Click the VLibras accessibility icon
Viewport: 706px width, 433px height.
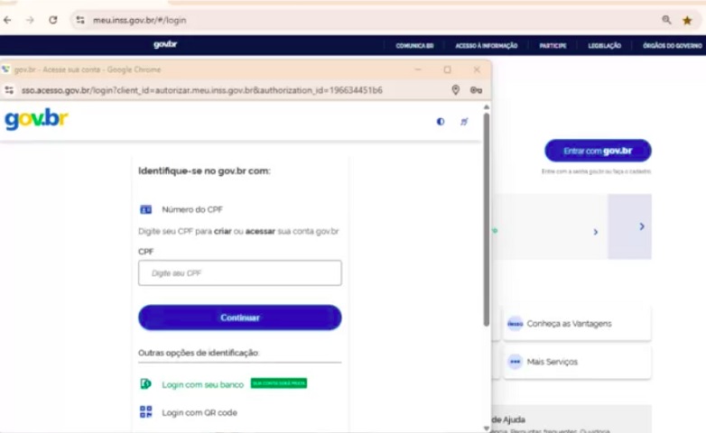[464, 122]
